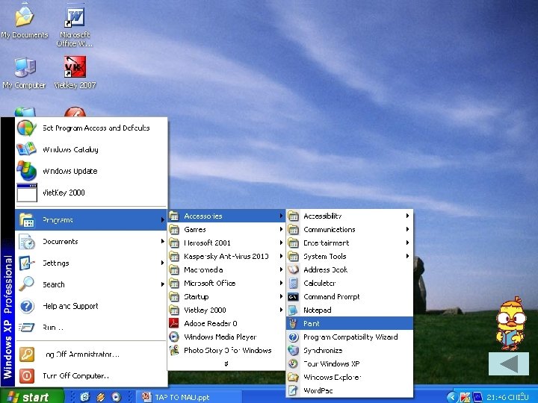The height and width of the screenshot is (403, 538).
Task: Open Vietkey 2007 desktop shortcut
Action: [x=75, y=72]
